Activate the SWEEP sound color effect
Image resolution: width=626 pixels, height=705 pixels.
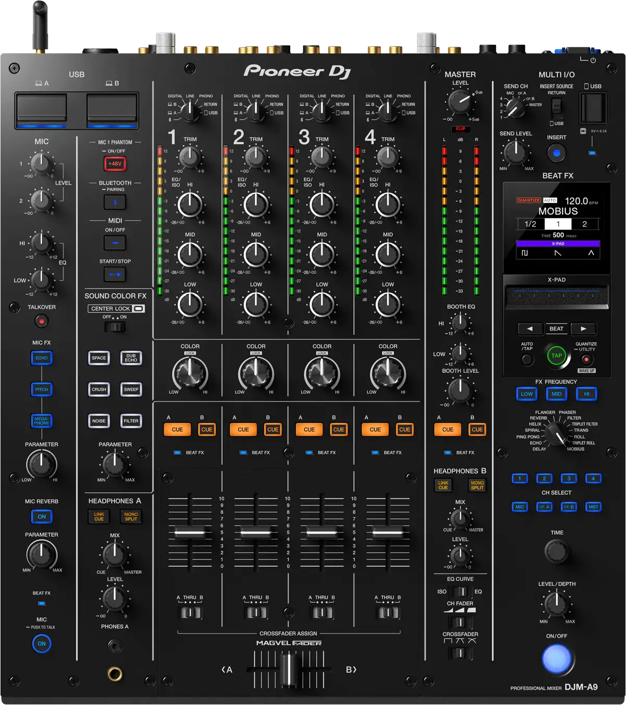[131, 390]
